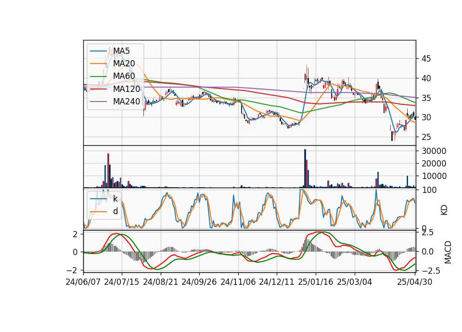Screen dimensions: 462x332
Task: Click the purple MA240 legend line swatch
Action: 98,102
